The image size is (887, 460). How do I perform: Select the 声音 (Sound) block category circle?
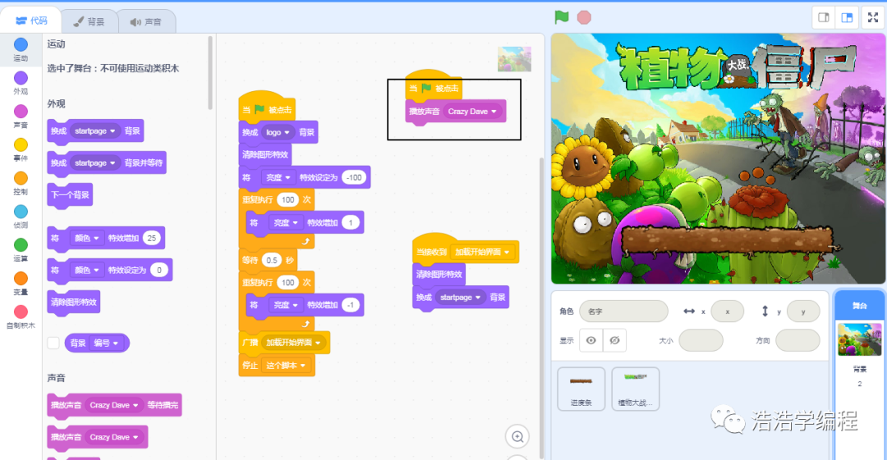[x=21, y=111]
